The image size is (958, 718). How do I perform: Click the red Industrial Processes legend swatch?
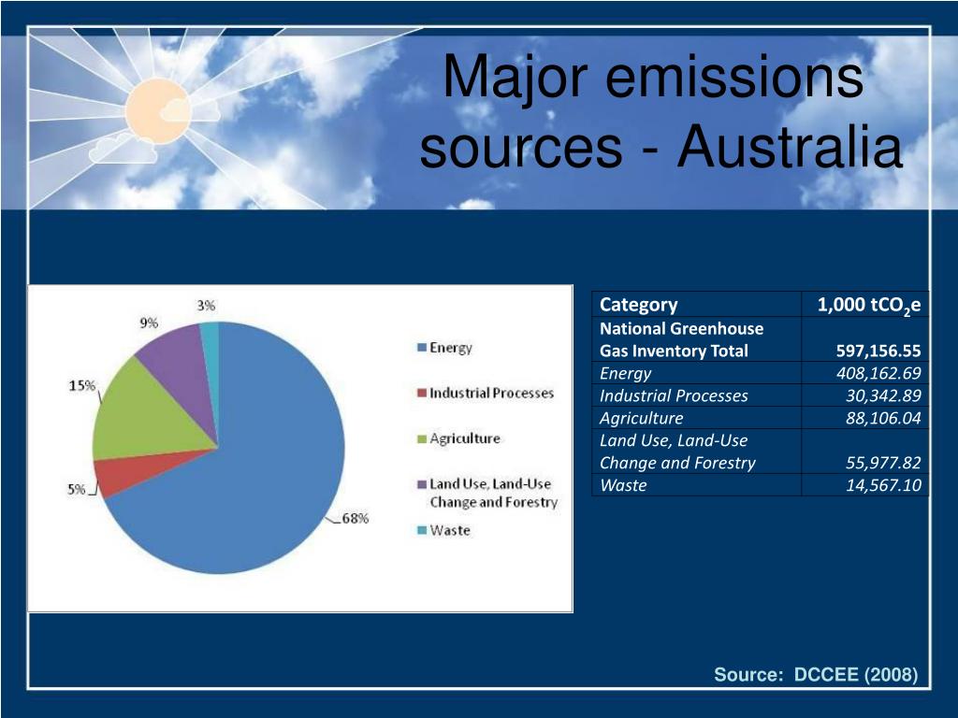pos(422,393)
